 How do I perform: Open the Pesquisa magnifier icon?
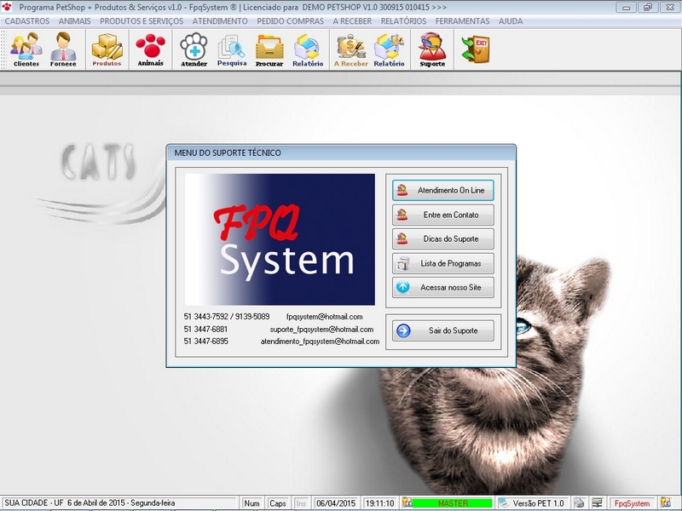point(232,49)
